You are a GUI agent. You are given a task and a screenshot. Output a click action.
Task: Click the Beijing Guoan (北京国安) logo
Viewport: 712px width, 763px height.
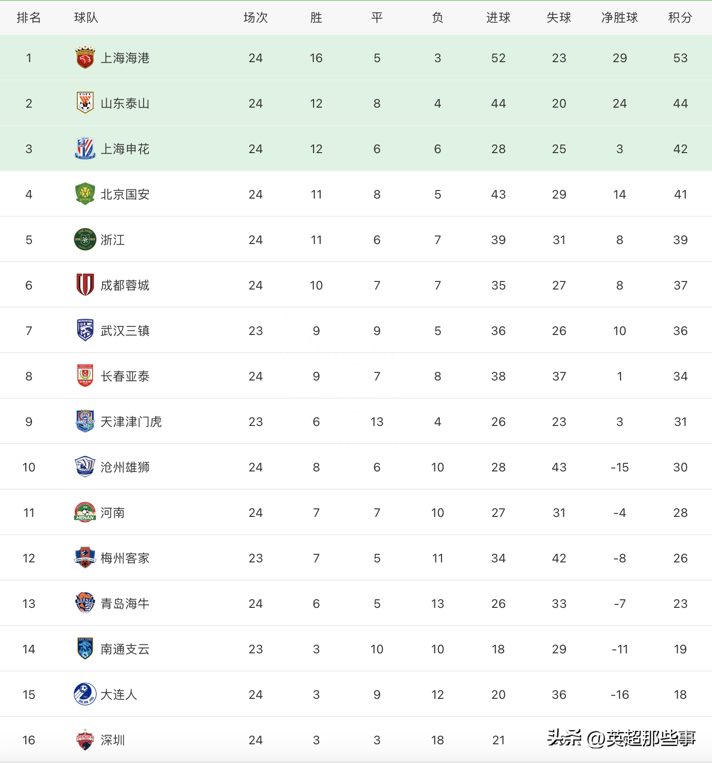point(85,194)
